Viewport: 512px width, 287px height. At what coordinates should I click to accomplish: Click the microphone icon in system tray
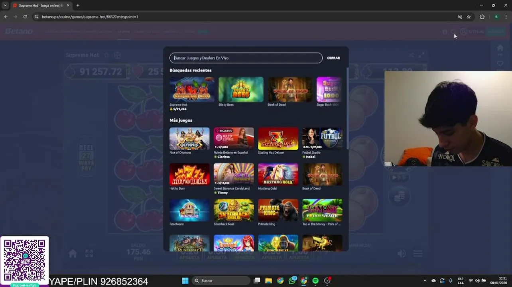click(451, 281)
